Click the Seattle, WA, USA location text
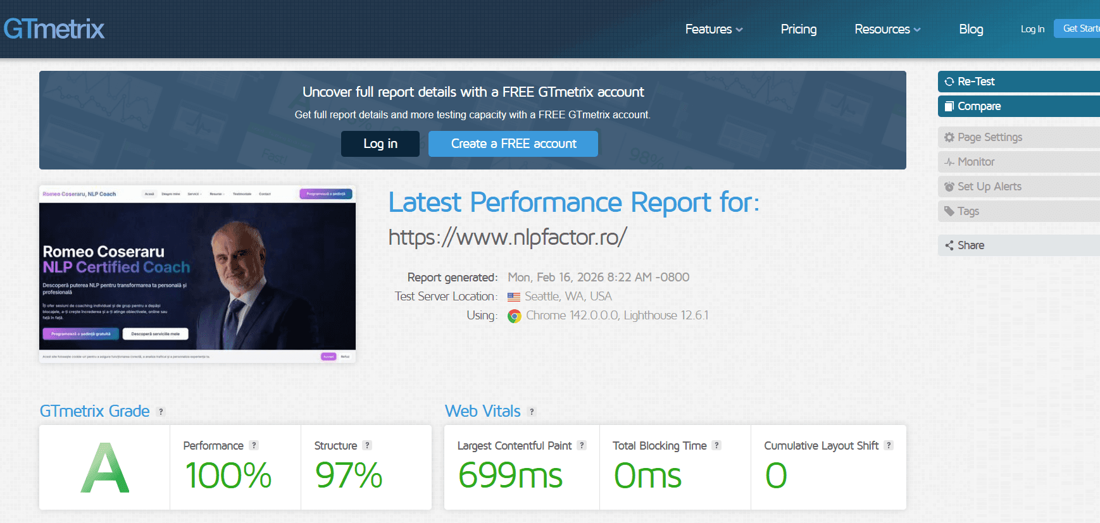This screenshot has height=523, width=1100. 568,297
